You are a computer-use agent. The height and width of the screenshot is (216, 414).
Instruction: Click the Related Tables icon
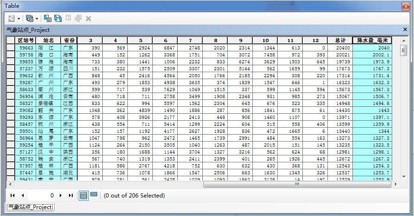(29, 19)
